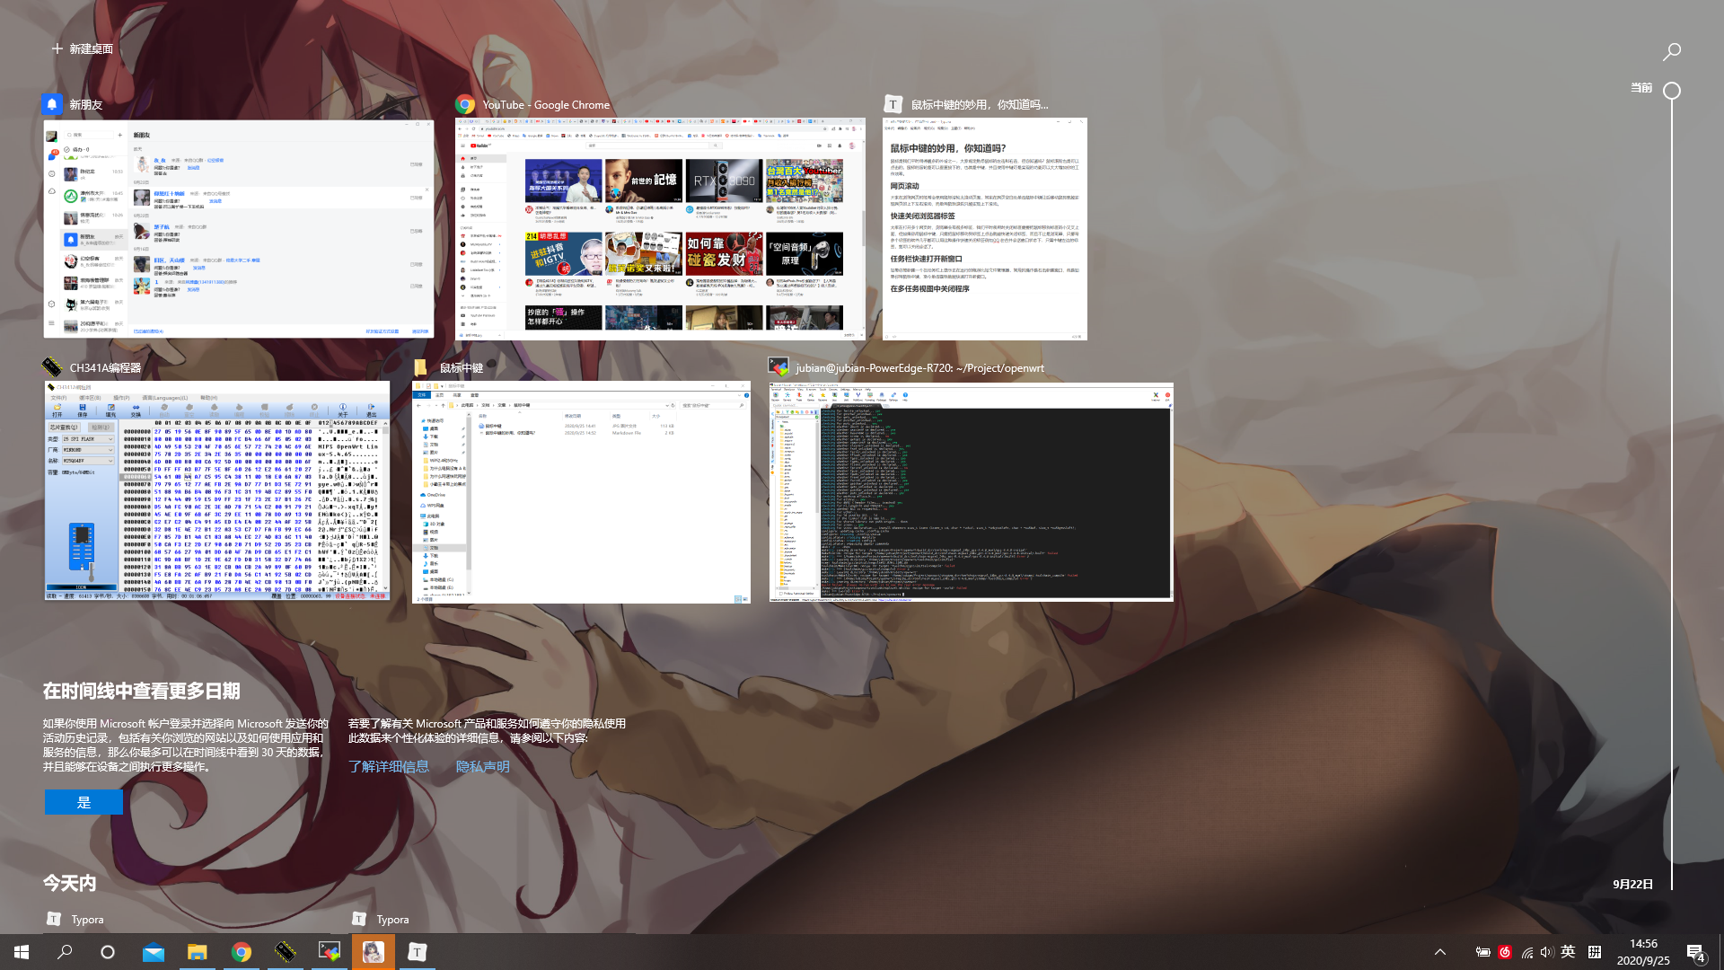Screen dimensions: 1724x970
Task: Expand the hidden tray icons chevron
Action: tap(1439, 952)
